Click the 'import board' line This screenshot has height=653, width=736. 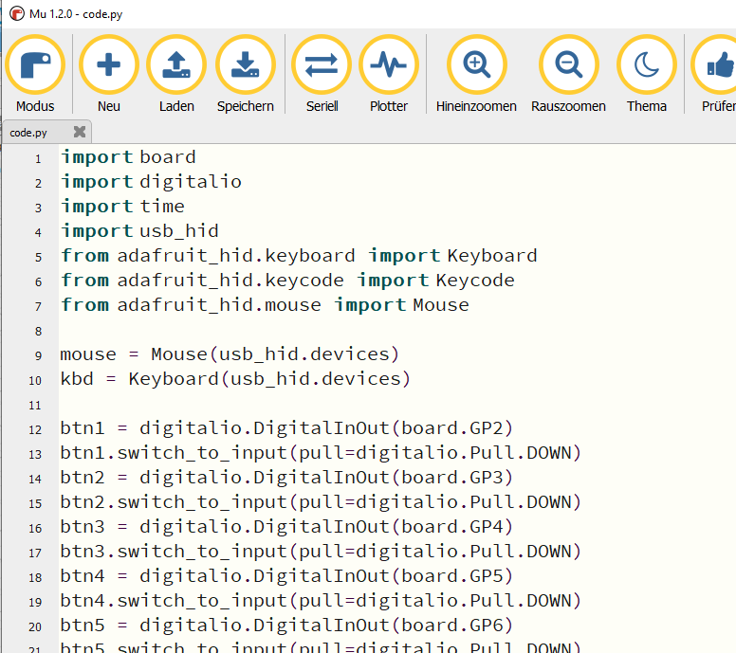[128, 157]
